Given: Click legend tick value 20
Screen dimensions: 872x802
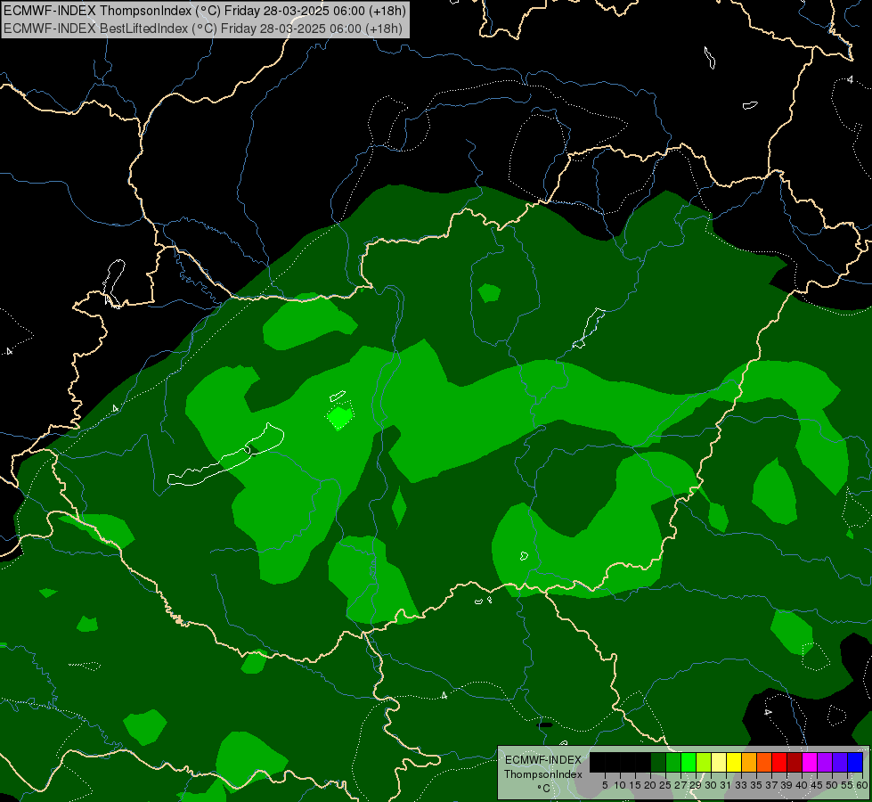Looking at the screenshot, I should coord(650,785).
